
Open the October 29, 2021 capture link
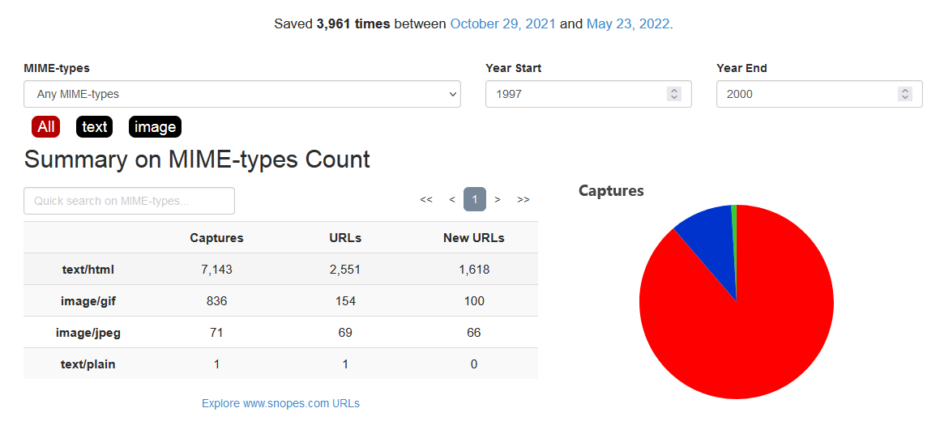(x=502, y=24)
